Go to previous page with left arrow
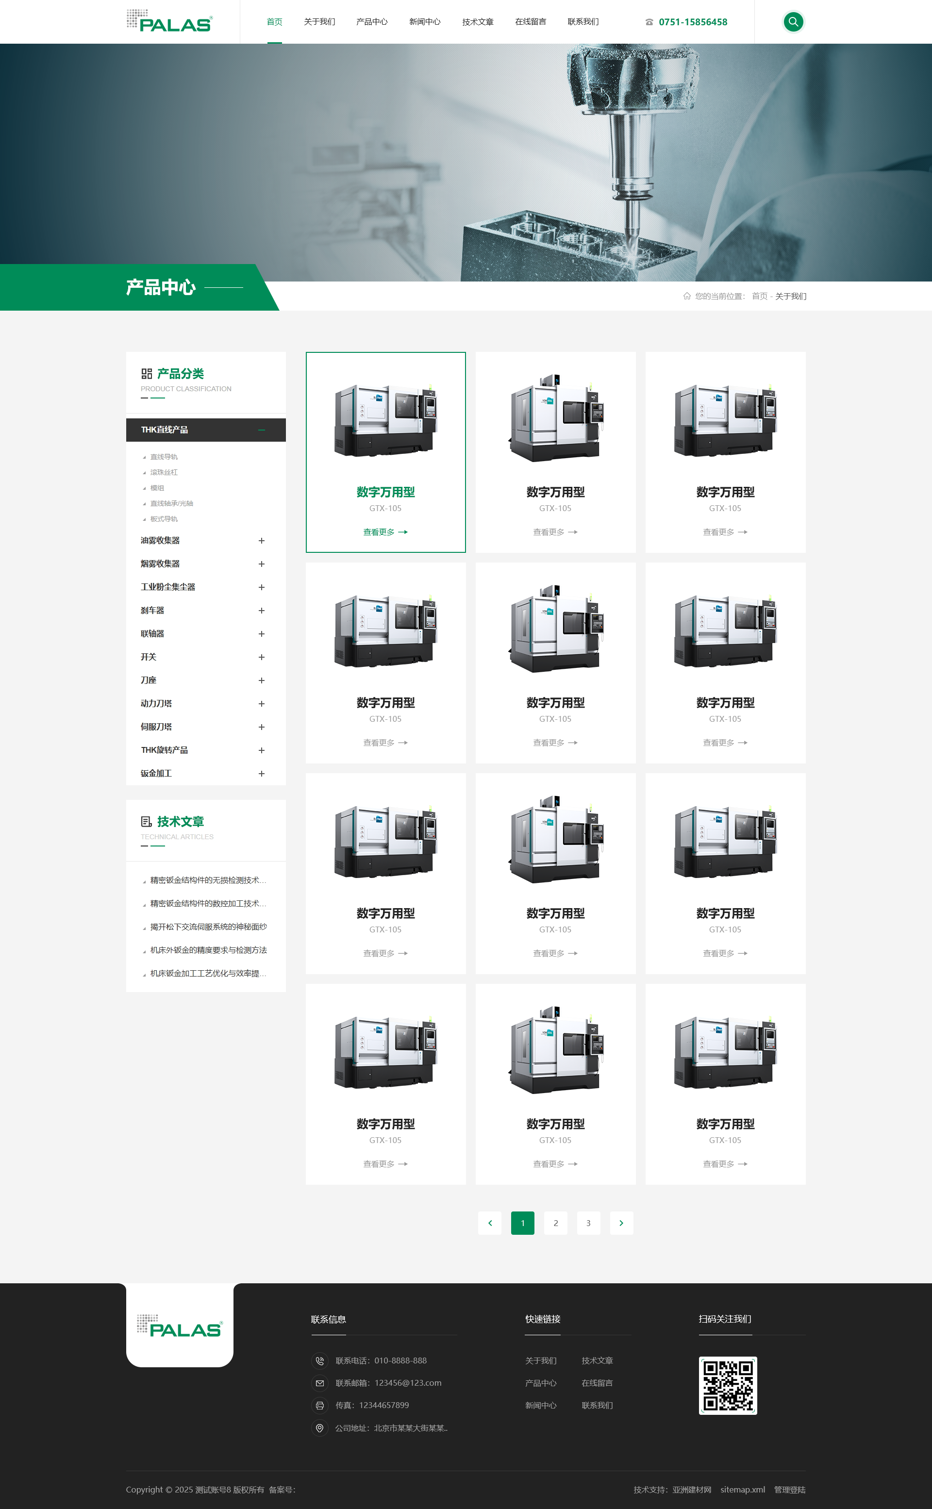 point(489,1223)
